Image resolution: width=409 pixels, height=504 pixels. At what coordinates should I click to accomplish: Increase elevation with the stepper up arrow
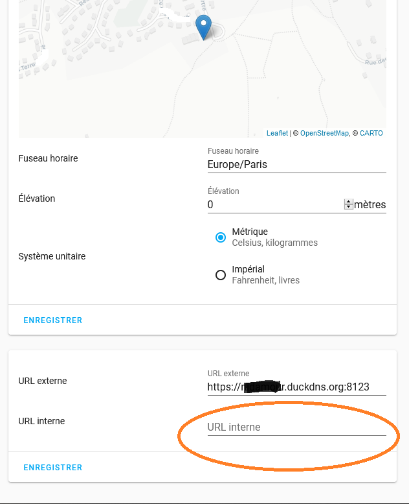[348, 202]
